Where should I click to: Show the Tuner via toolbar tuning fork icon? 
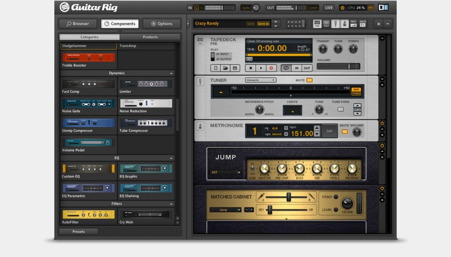[x=335, y=23]
